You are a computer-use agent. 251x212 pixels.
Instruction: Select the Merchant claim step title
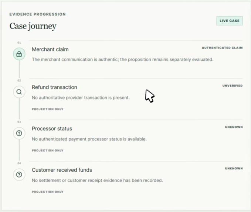50,49
